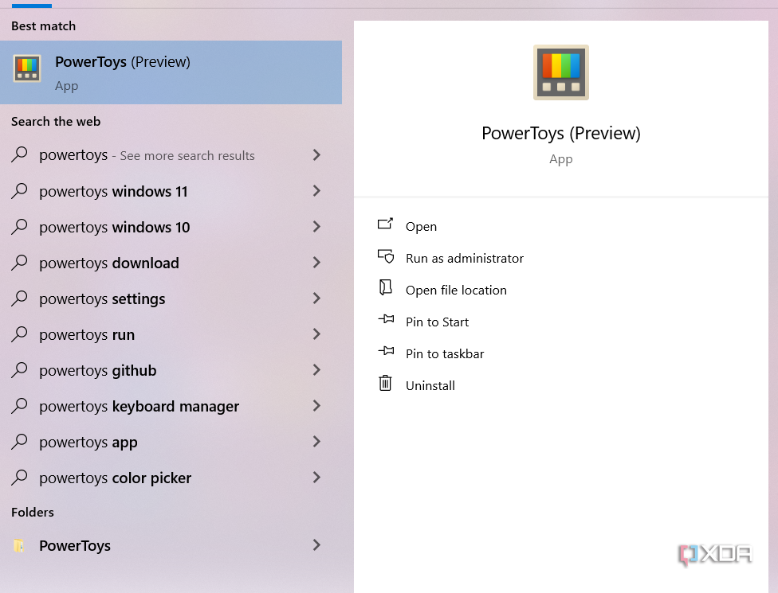Expand 'powertoys - See more search results' chevron

[316, 155]
